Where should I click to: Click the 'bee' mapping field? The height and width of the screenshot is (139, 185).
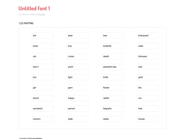113,36
